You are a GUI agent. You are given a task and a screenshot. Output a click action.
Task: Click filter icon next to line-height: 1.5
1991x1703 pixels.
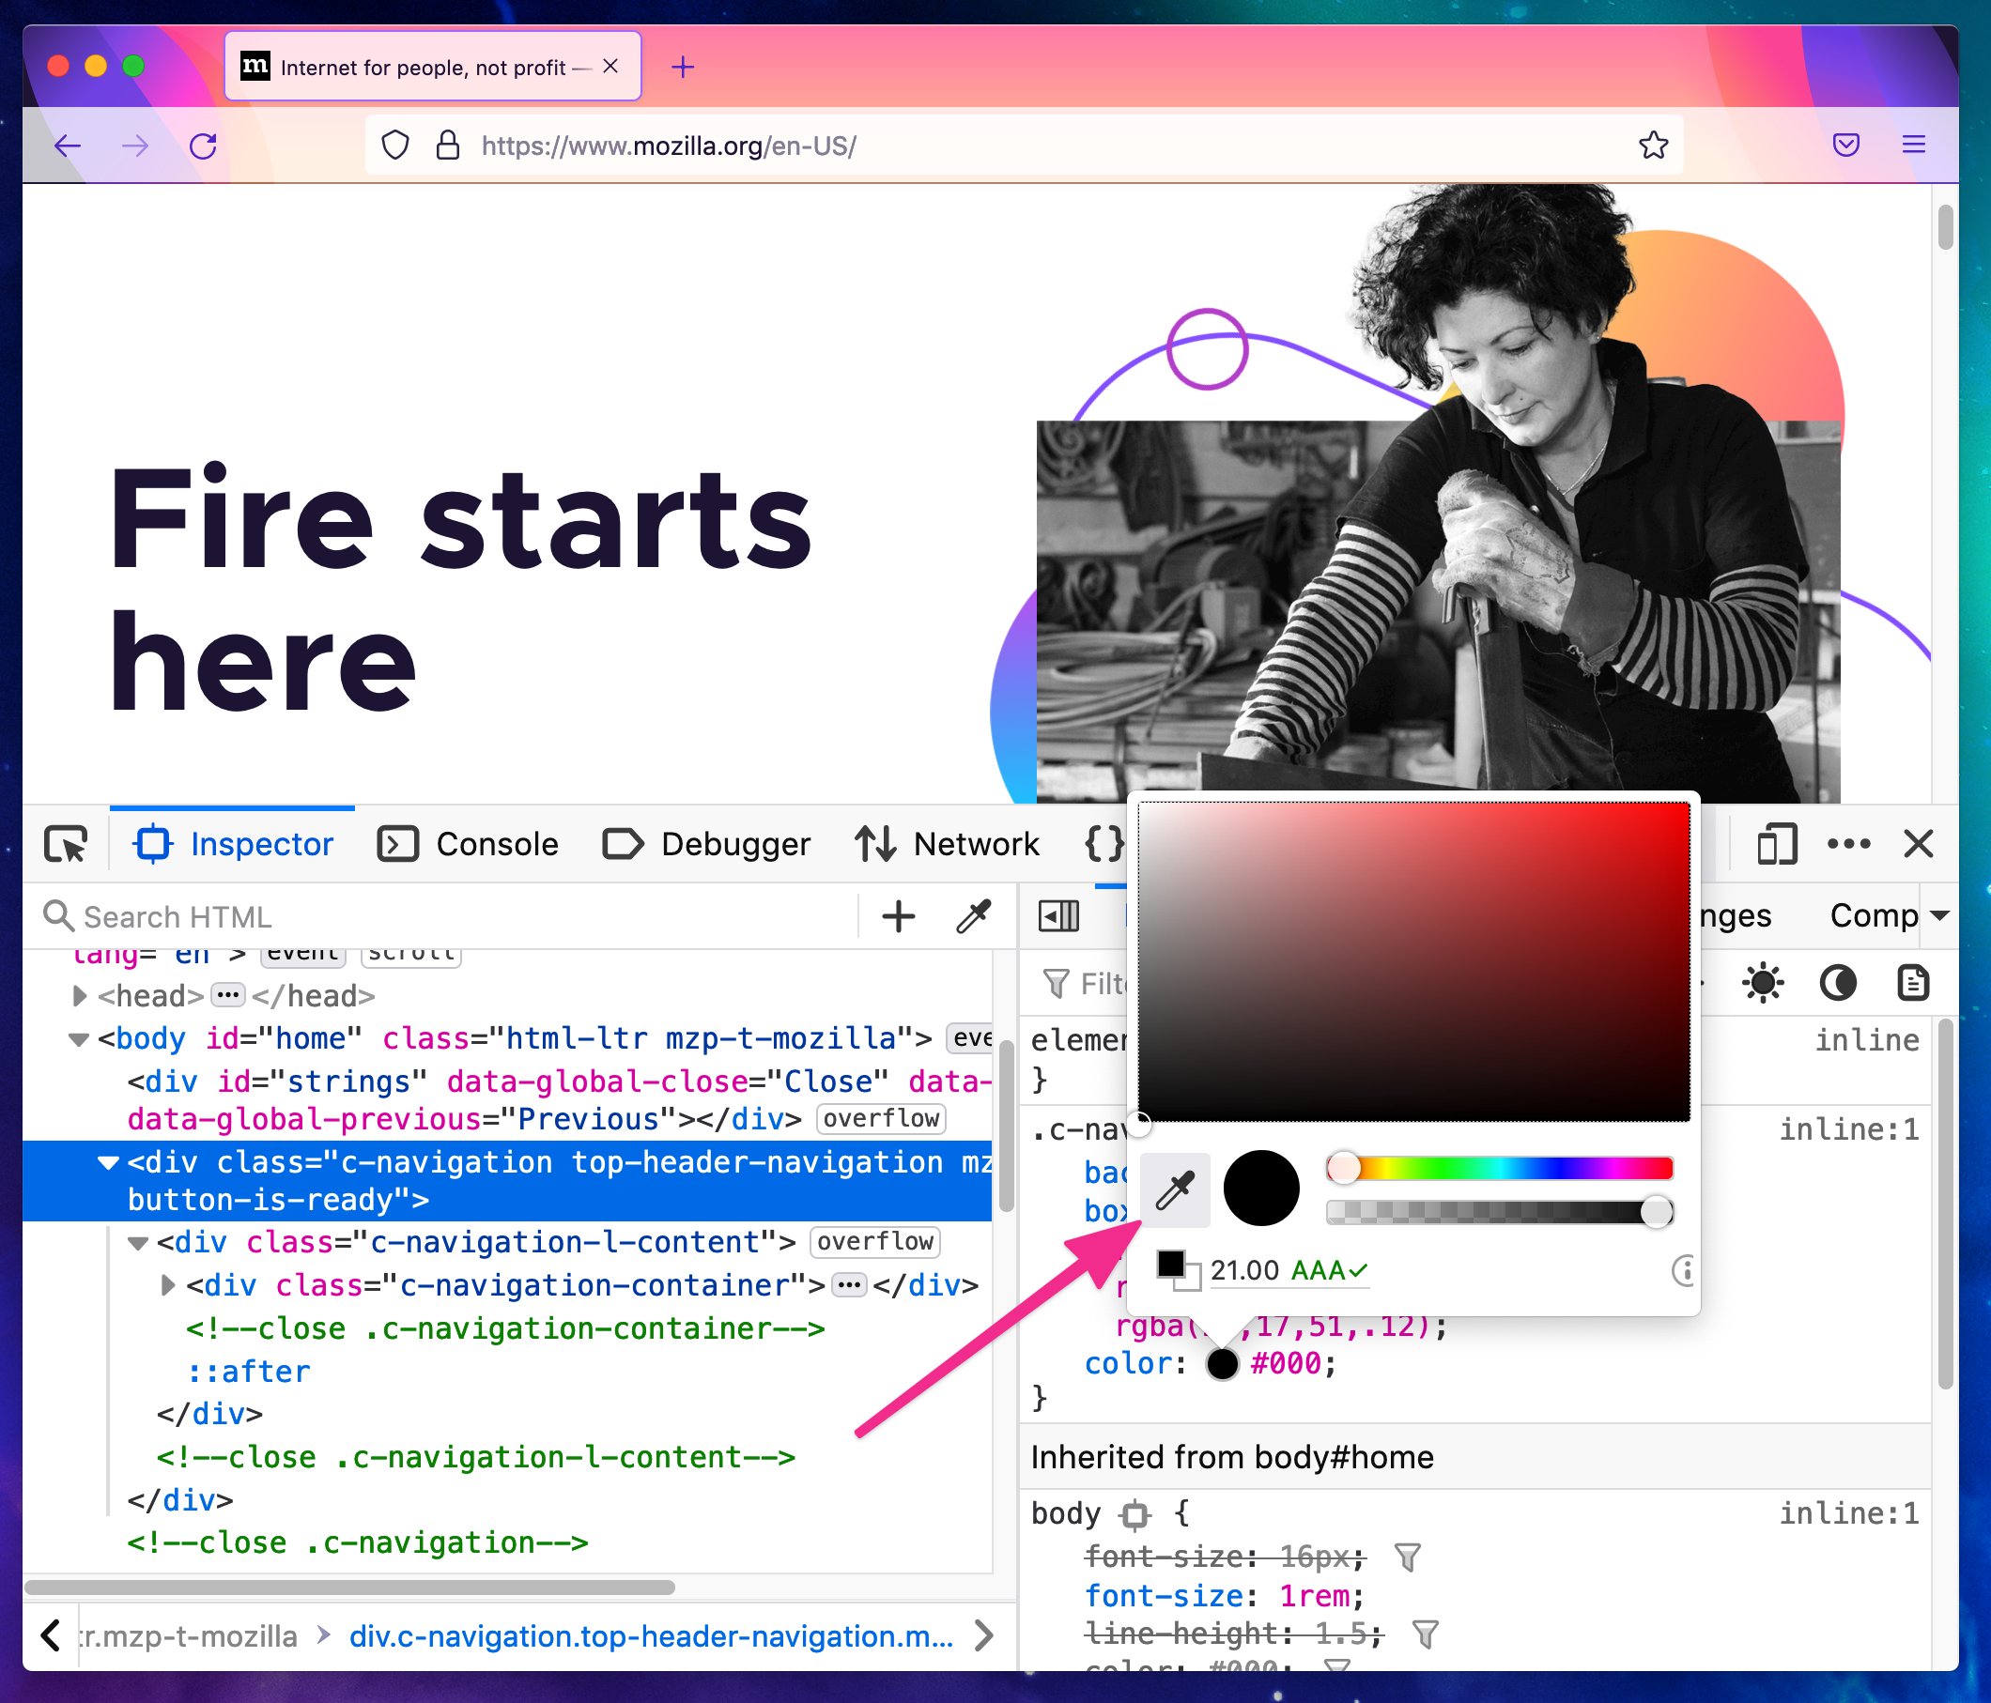point(1425,1634)
